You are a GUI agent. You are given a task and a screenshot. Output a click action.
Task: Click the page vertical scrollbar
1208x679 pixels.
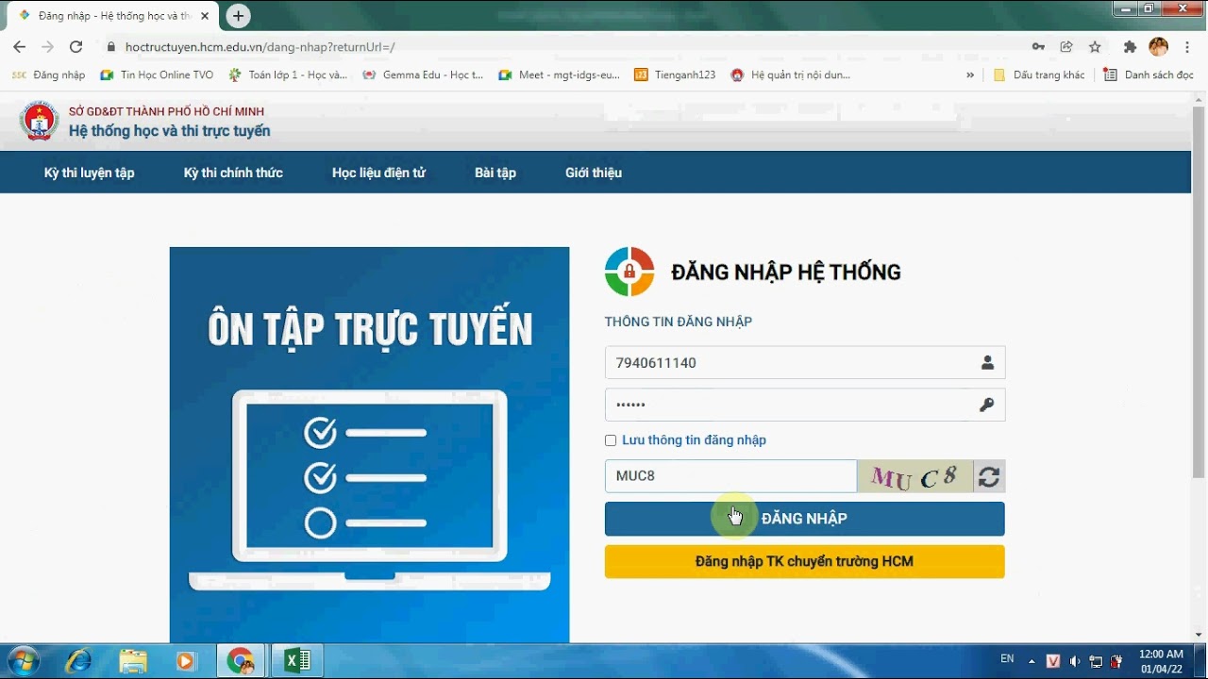[x=1200, y=292]
